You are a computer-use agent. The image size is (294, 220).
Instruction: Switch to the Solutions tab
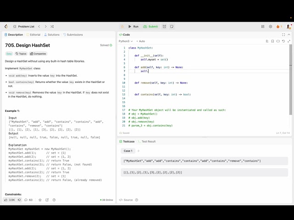52,35
